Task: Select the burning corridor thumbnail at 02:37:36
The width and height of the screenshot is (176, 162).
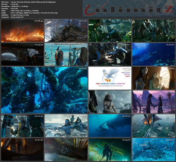Action: pos(23,149)
